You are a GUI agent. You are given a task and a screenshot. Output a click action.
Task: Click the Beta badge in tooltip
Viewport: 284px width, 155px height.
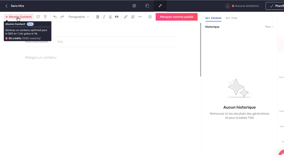coord(30,24)
